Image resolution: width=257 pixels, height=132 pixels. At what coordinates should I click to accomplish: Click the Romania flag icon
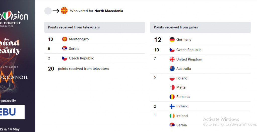[x=172, y=97]
